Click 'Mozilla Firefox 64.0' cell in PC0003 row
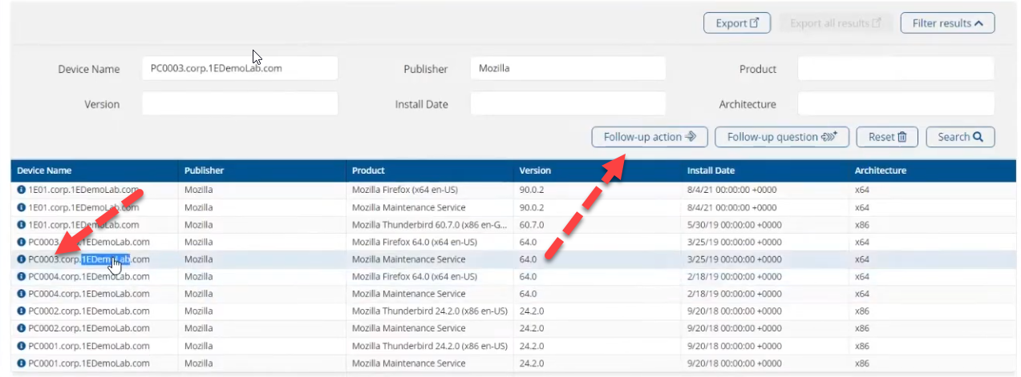This screenshot has height=377, width=1021. tap(415, 243)
